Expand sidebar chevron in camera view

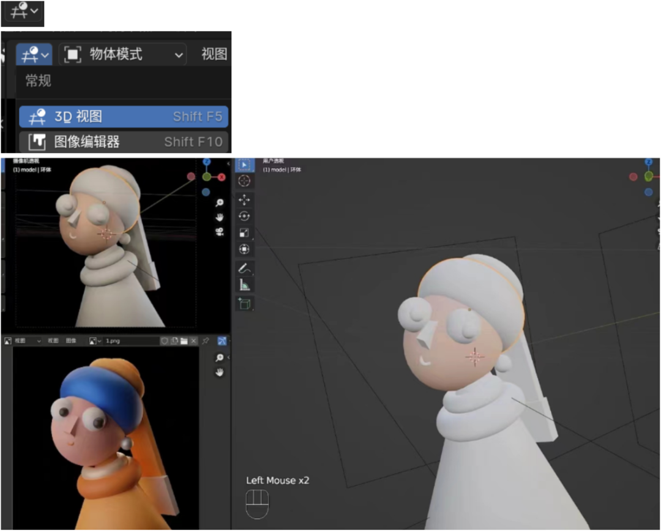[228, 163]
